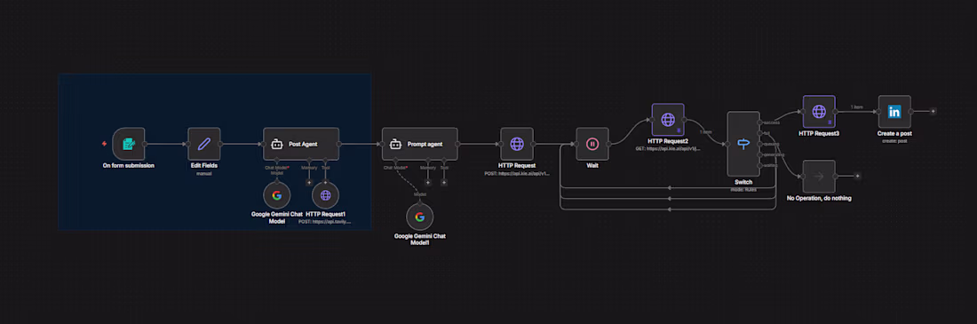Click the On form submission output handle

coord(145,144)
